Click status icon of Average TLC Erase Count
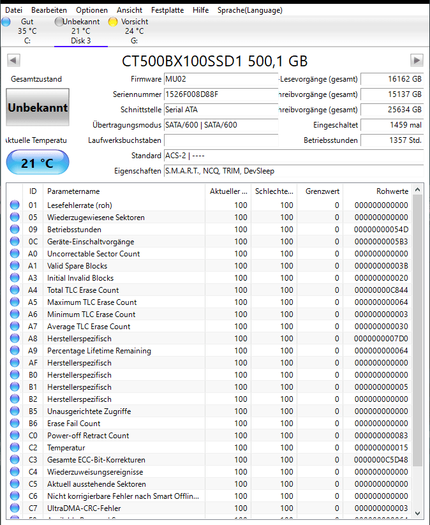This screenshot has height=525, width=430. click(15, 326)
